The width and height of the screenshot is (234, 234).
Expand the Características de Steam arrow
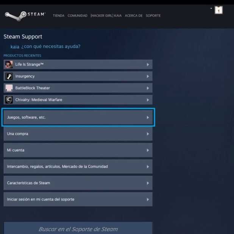(148, 183)
